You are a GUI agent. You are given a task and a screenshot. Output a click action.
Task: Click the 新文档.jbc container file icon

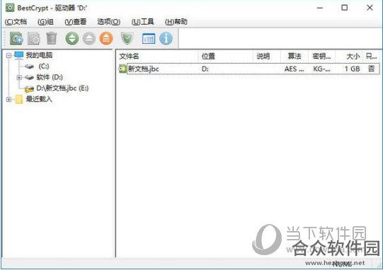click(x=122, y=69)
